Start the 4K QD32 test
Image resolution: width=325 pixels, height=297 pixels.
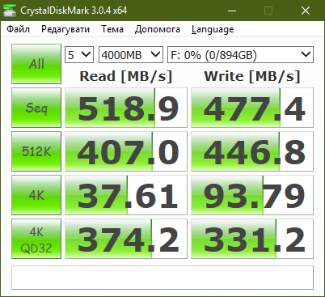tap(36, 239)
